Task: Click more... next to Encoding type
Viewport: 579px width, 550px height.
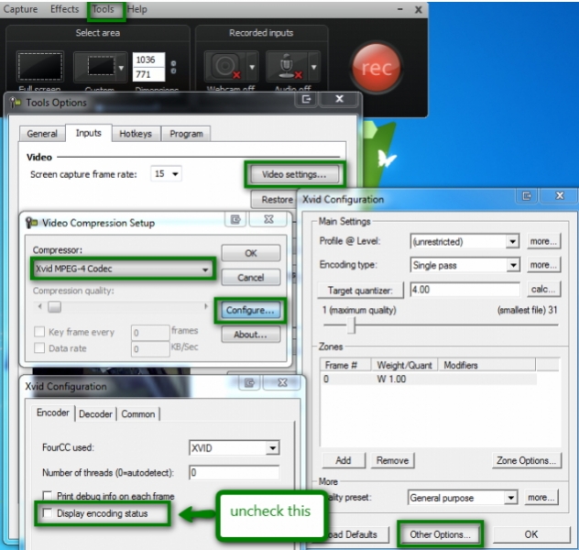Action: (543, 265)
